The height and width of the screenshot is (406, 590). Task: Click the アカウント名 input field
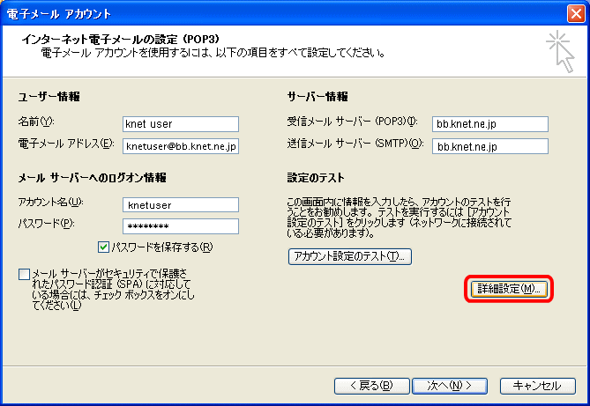pos(181,205)
